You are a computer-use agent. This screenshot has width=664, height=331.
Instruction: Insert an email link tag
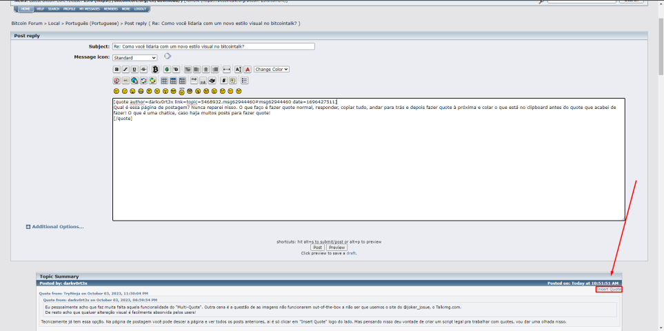(x=143, y=80)
